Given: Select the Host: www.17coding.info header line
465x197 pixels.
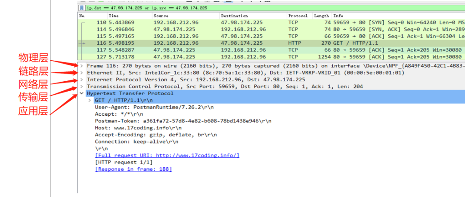Looking at the screenshot, I should coord(138,128).
